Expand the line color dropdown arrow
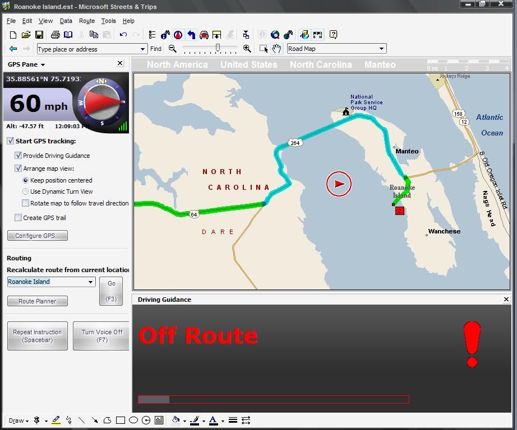Screen dimensions: 517x430 (204, 421)
